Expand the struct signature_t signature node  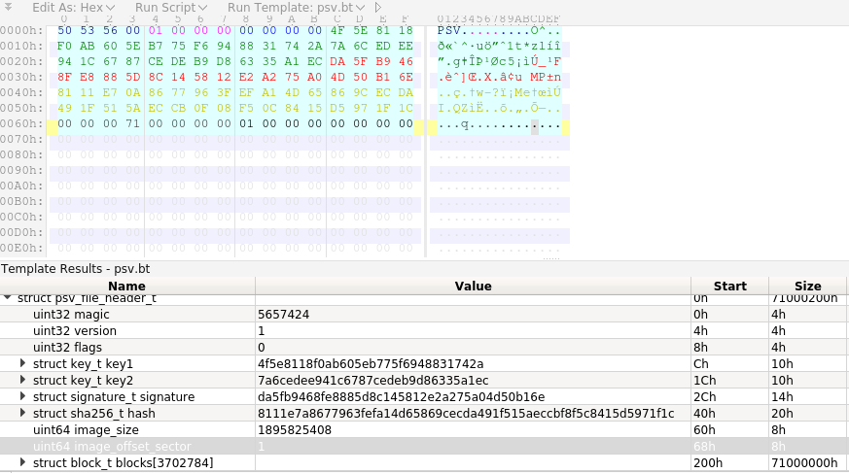pos(23,396)
